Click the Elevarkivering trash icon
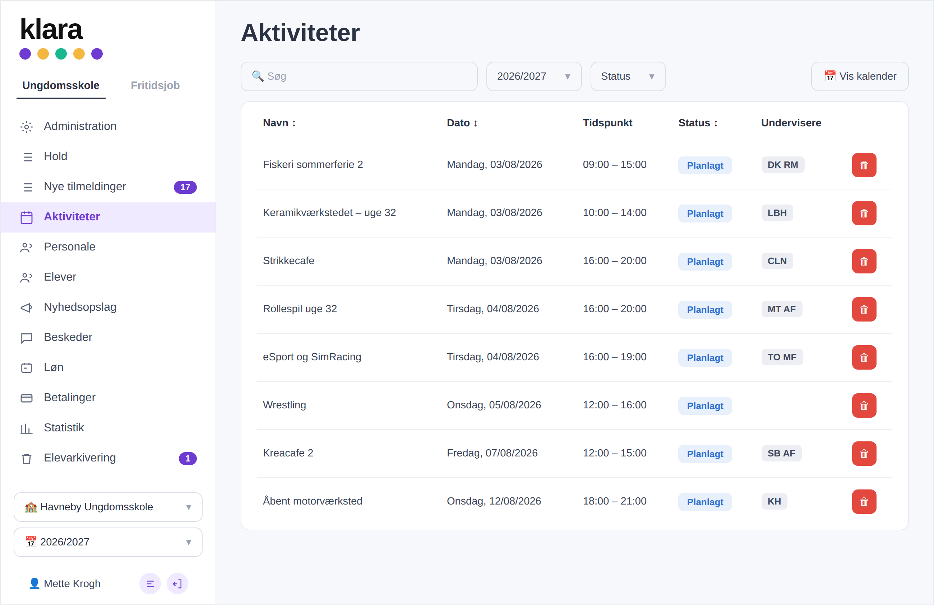 pos(26,458)
